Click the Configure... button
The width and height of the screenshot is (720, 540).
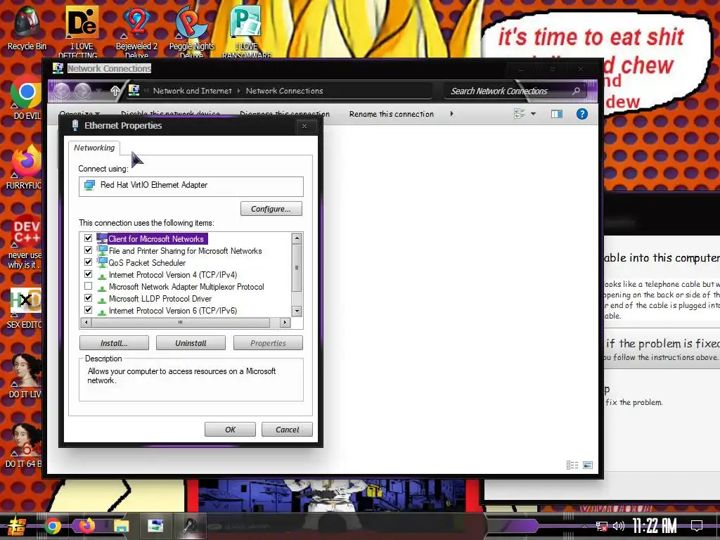point(271,209)
